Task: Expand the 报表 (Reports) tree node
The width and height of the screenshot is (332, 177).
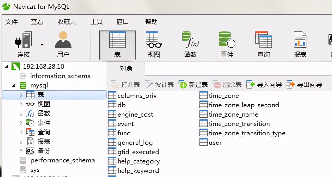Action: [x=21, y=142]
